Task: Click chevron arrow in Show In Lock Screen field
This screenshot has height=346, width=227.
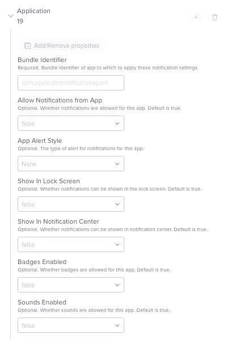Action: (117, 204)
